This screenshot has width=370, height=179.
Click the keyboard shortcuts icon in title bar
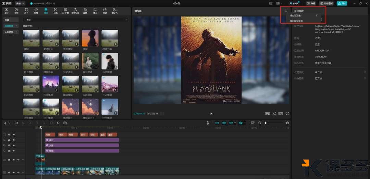271,3
